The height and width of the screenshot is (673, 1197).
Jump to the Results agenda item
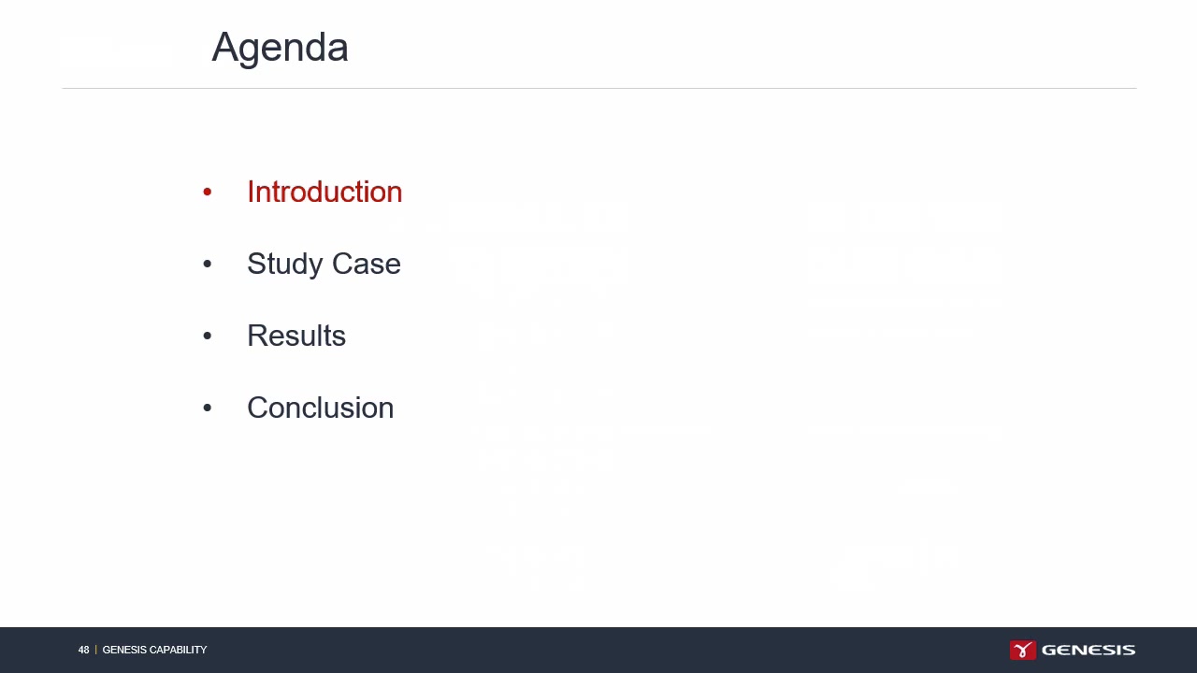[296, 336]
